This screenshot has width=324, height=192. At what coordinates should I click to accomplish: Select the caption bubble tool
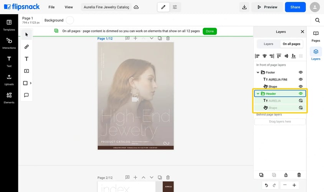point(26,95)
